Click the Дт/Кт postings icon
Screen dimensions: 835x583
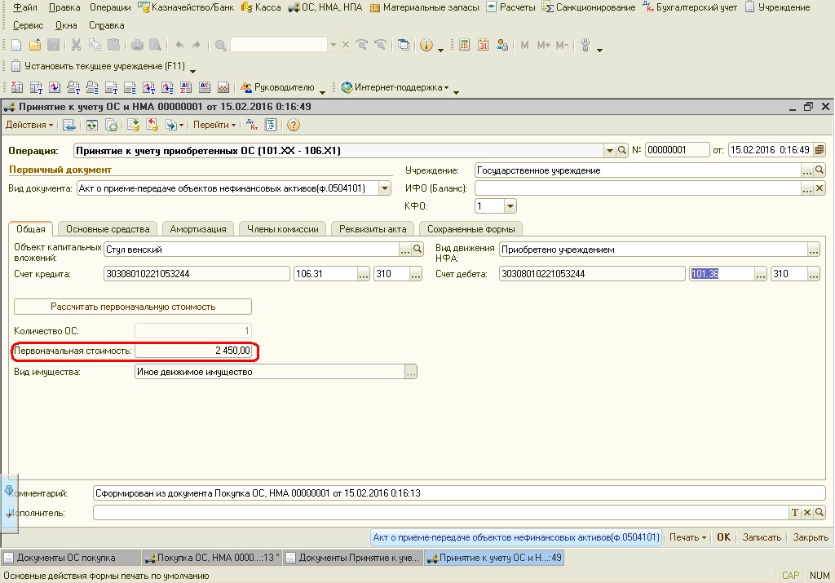coord(252,125)
